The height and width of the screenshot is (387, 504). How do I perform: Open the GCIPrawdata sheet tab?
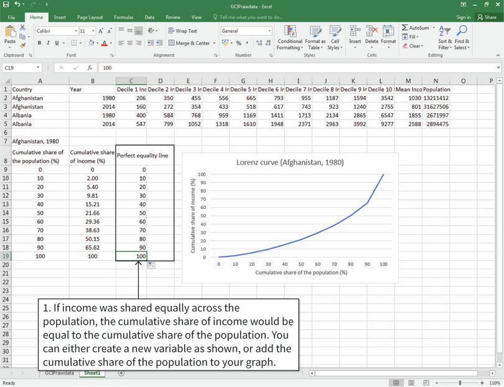click(59, 373)
